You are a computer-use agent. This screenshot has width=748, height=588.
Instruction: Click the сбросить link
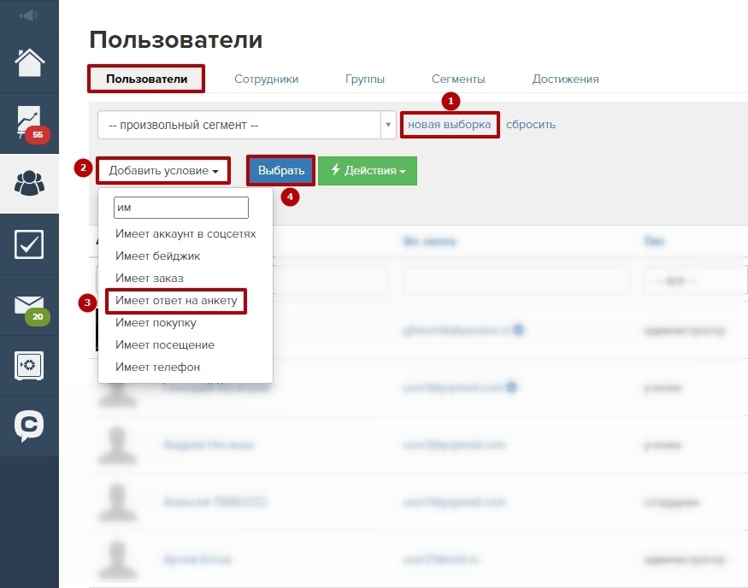(531, 125)
